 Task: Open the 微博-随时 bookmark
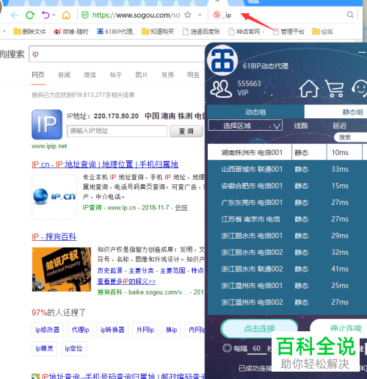[71, 32]
